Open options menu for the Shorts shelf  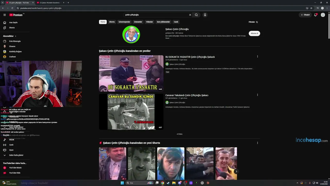pos(257,143)
